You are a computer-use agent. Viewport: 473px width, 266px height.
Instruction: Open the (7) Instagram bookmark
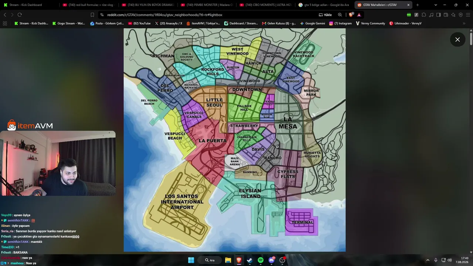click(340, 23)
